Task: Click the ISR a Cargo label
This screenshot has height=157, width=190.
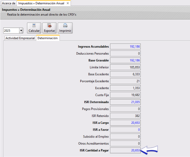Action: tap(100, 123)
